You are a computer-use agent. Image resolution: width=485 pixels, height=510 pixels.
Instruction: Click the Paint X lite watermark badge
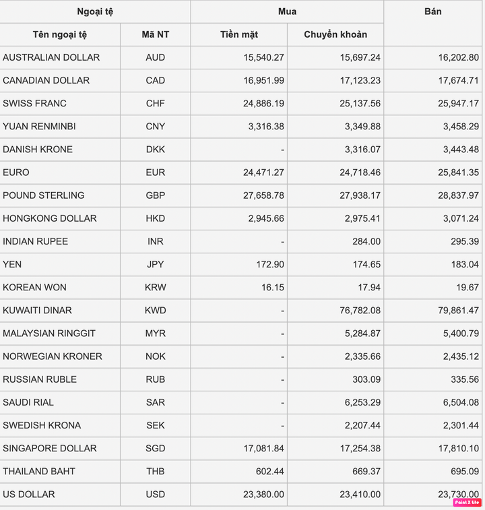(467, 502)
